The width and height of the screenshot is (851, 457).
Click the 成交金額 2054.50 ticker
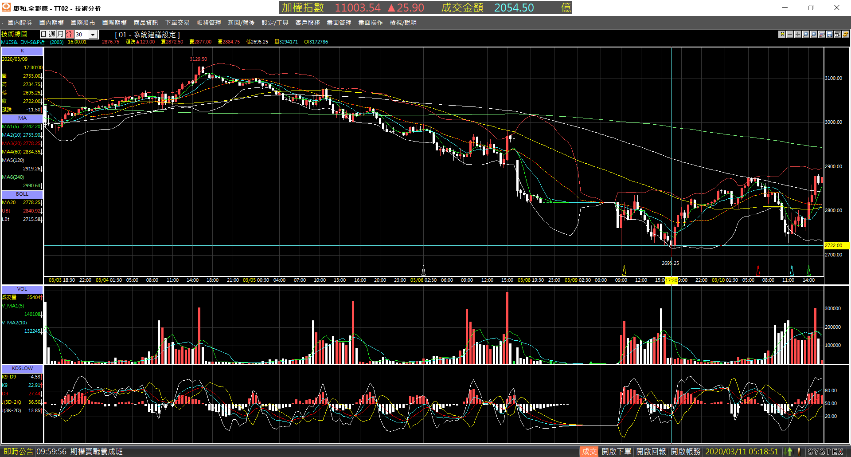pyautogui.click(x=488, y=8)
